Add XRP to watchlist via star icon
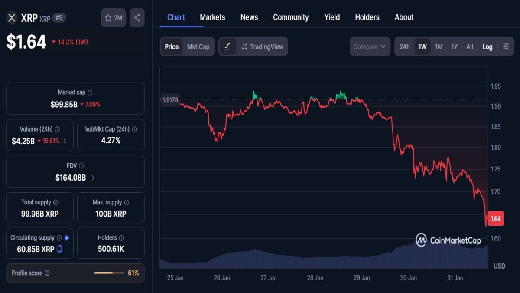This screenshot has width=520, height=293. click(x=107, y=17)
